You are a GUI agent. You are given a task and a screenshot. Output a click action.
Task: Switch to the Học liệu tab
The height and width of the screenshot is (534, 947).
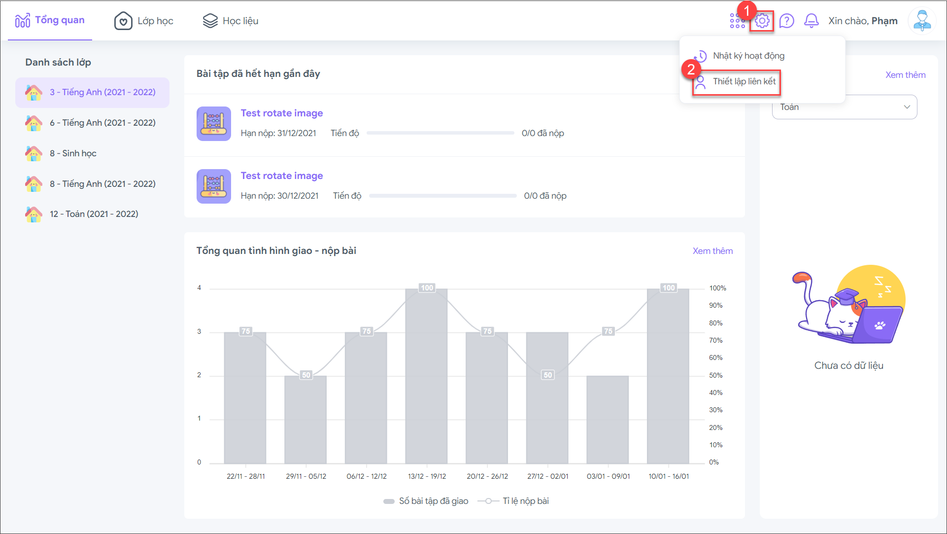(231, 21)
